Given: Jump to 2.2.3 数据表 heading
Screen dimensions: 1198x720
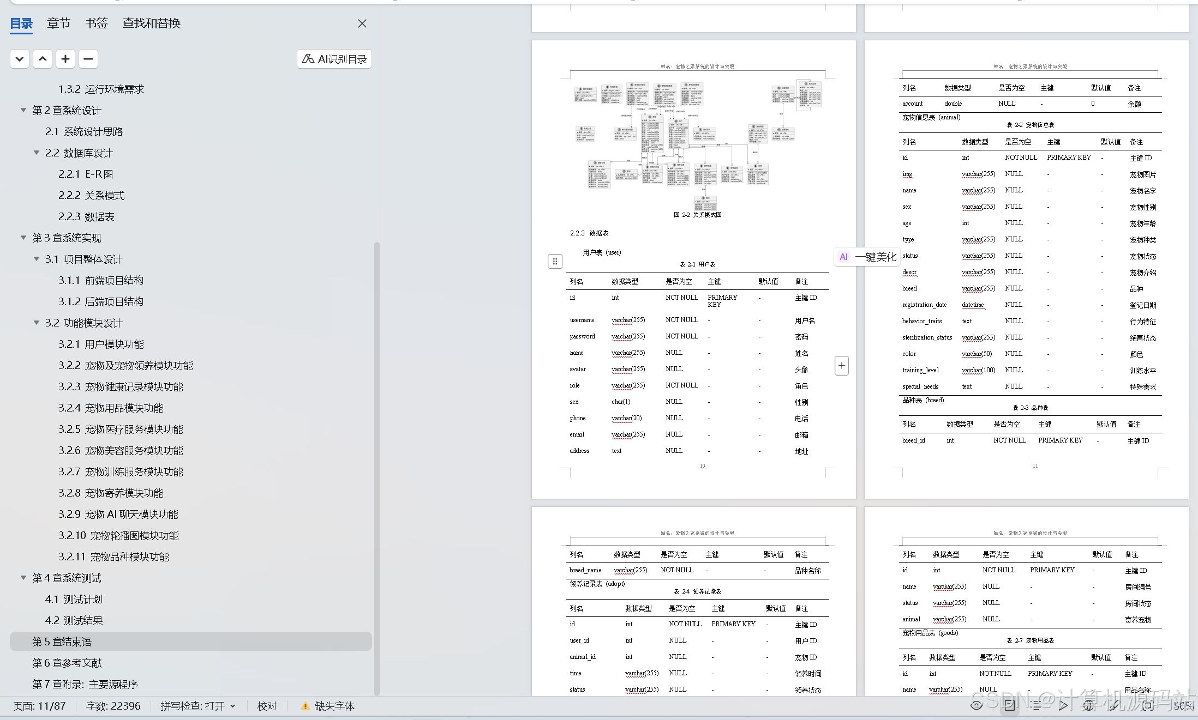Looking at the screenshot, I should coord(86,216).
